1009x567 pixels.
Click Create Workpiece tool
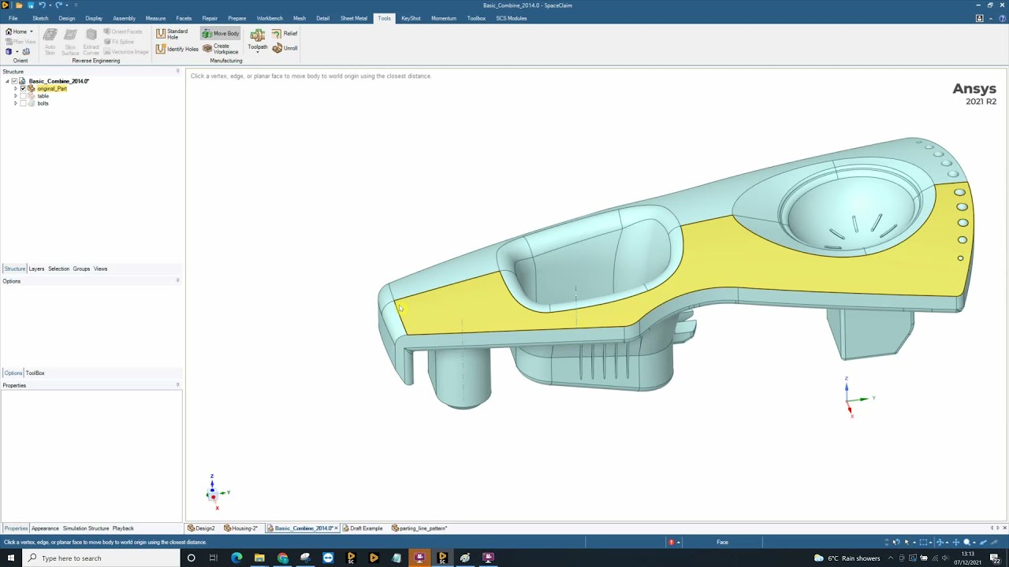pyautogui.click(x=221, y=49)
